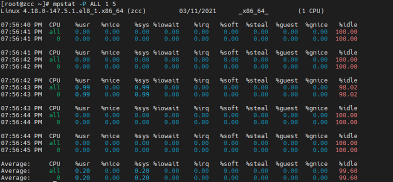Click 100.00 in the 07:56:45 PM CPU 0 row

point(346,150)
